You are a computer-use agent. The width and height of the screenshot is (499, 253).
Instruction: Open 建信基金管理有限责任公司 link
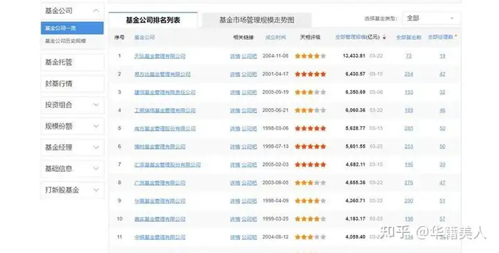coord(165,92)
